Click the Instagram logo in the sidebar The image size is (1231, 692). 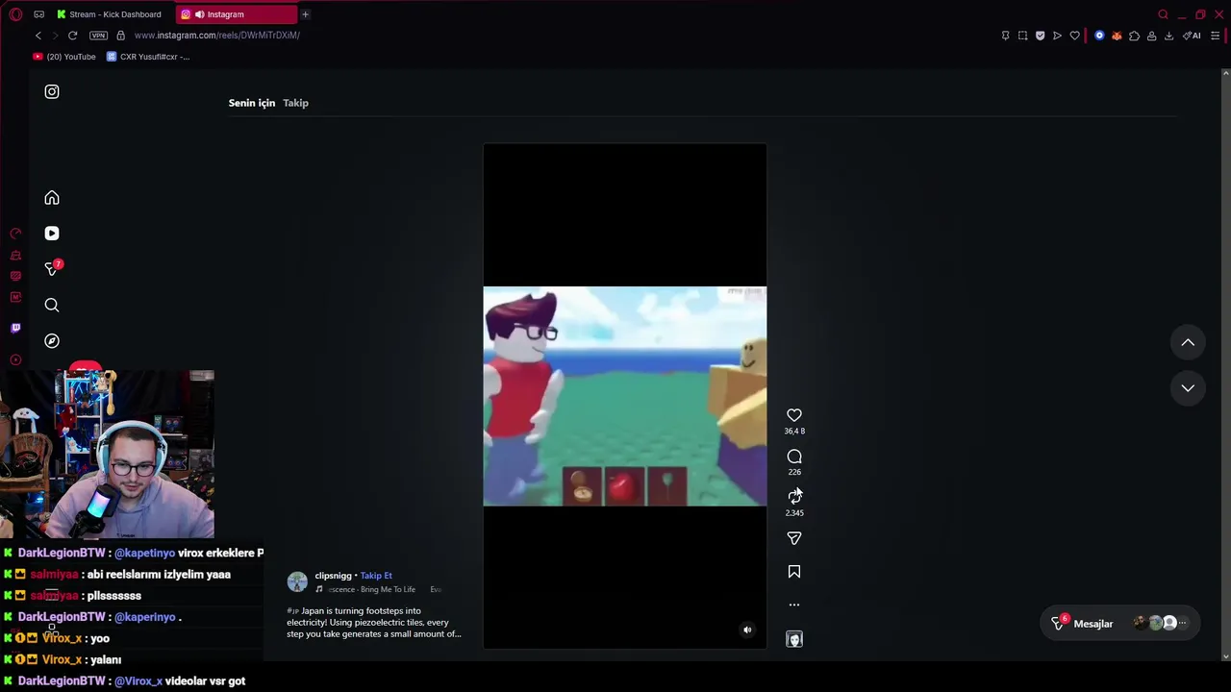[x=52, y=92]
